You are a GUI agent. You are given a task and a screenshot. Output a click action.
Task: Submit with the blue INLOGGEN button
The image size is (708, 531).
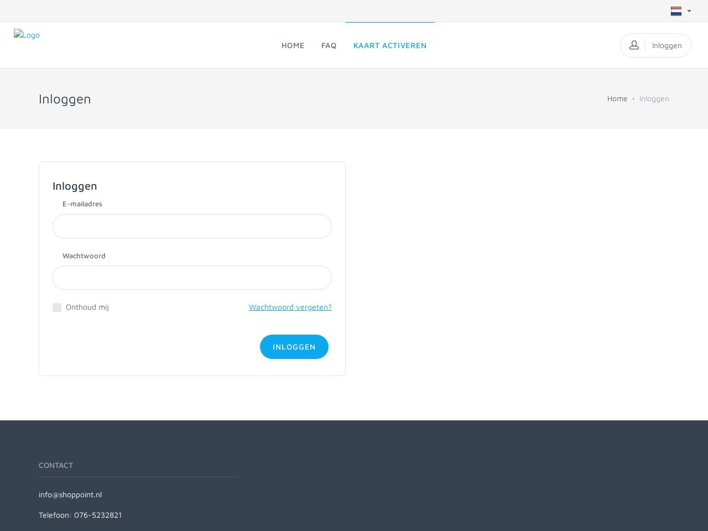coord(294,347)
